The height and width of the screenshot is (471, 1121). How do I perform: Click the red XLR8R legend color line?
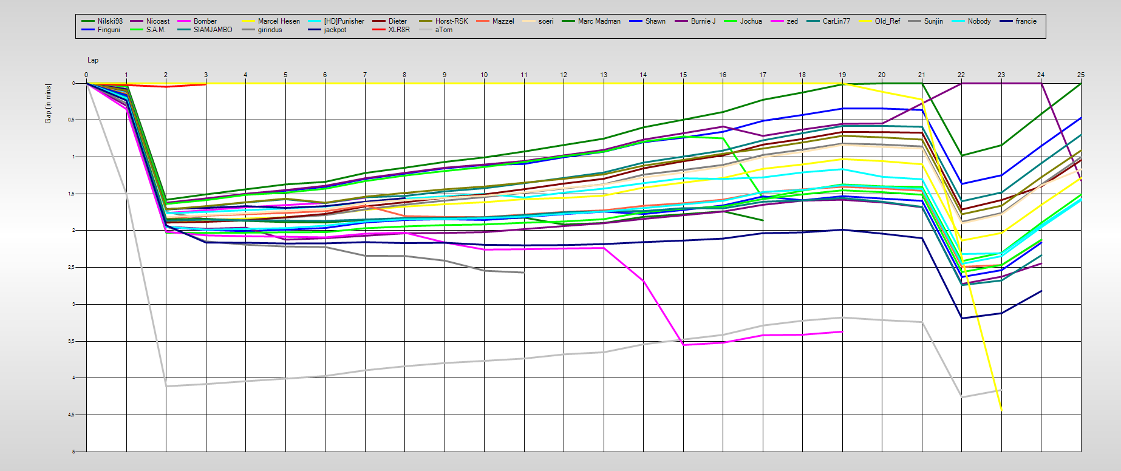(x=379, y=30)
